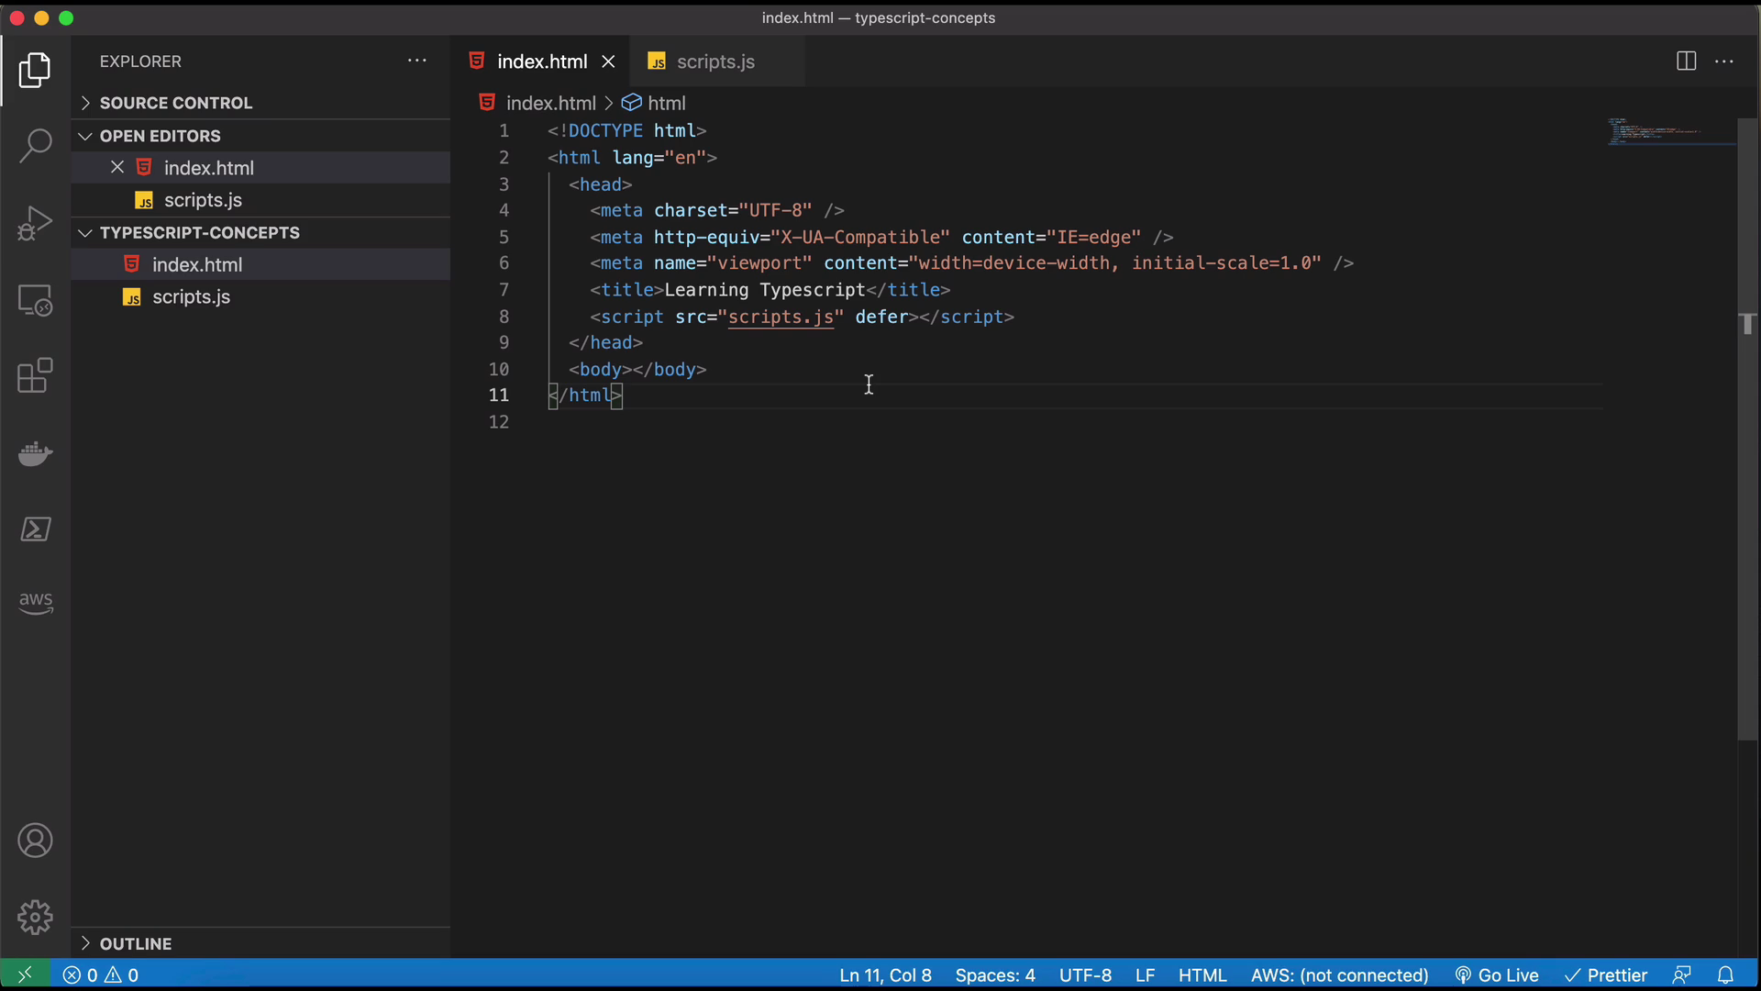Screen dimensions: 1761x991
Task: Click the body tag on line 10
Action: 637,369
